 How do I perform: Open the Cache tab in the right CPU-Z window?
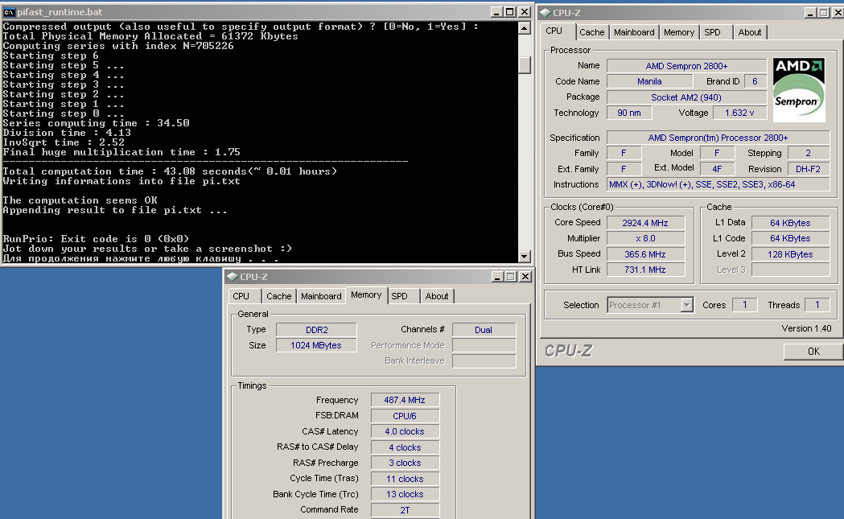[x=591, y=32]
